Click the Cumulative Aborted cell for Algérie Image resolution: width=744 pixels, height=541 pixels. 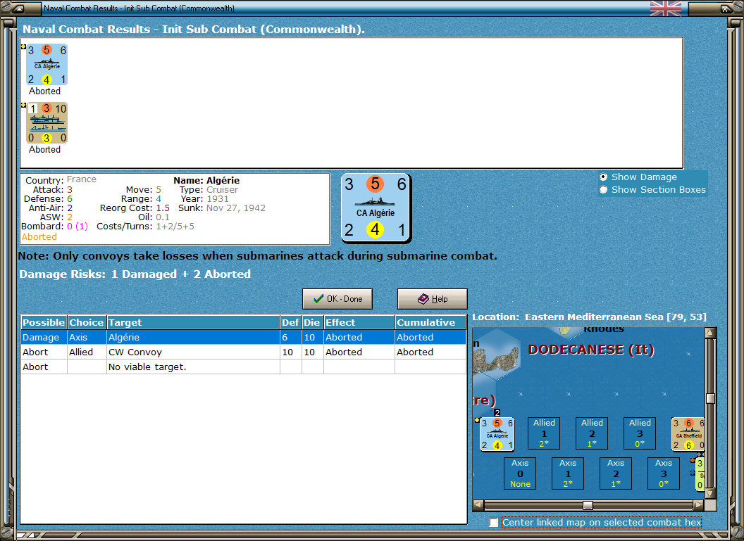pos(430,337)
